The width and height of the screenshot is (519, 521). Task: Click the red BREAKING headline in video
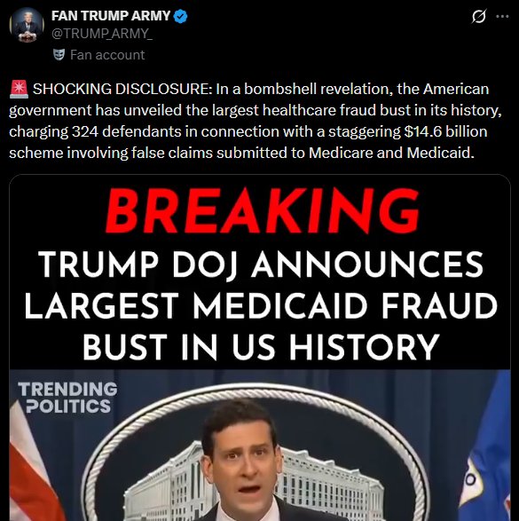point(262,211)
